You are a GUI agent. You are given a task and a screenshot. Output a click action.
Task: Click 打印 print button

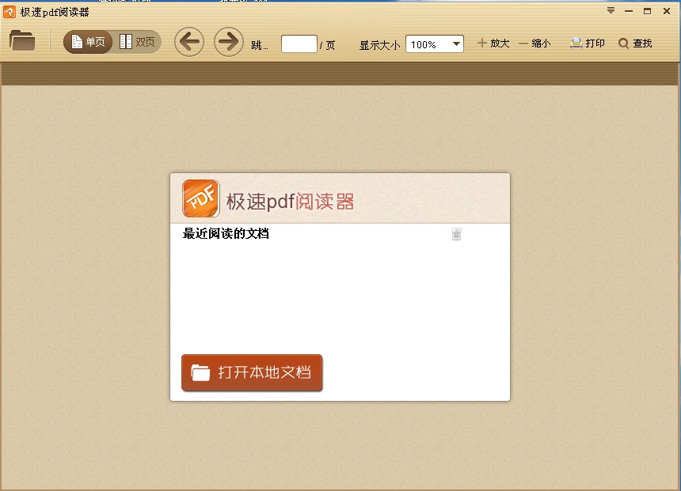(588, 43)
